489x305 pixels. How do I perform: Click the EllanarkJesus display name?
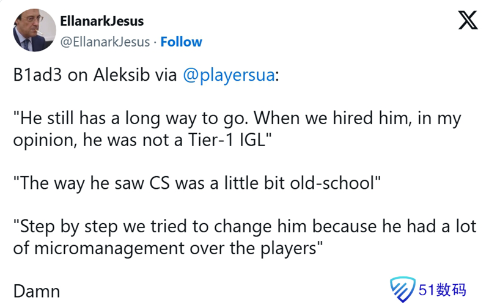click(101, 21)
